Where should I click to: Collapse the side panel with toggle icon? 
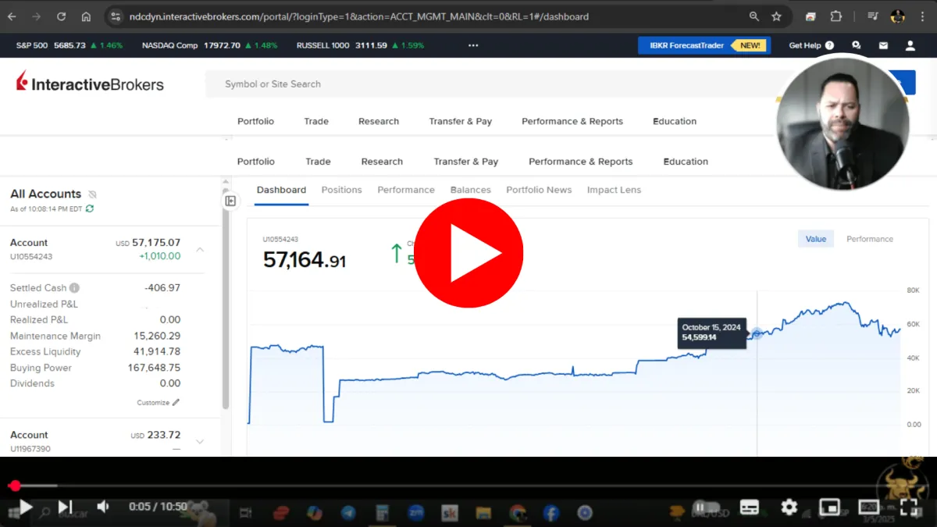click(230, 201)
